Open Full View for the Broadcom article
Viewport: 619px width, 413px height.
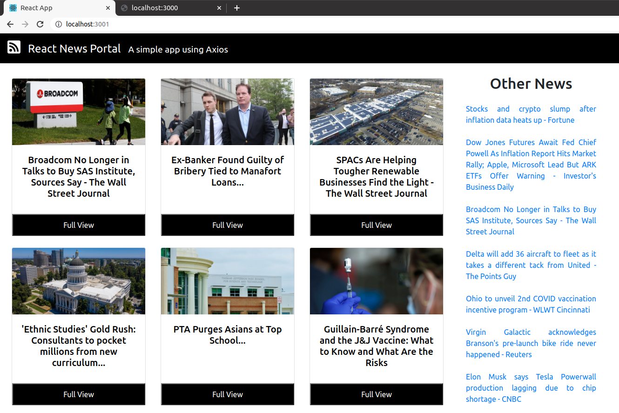coord(79,225)
